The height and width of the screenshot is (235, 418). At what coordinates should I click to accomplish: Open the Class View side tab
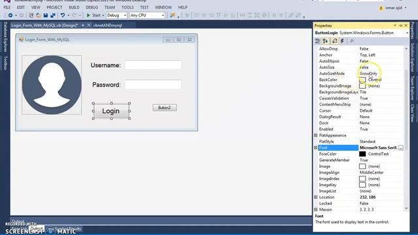click(x=412, y=113)
